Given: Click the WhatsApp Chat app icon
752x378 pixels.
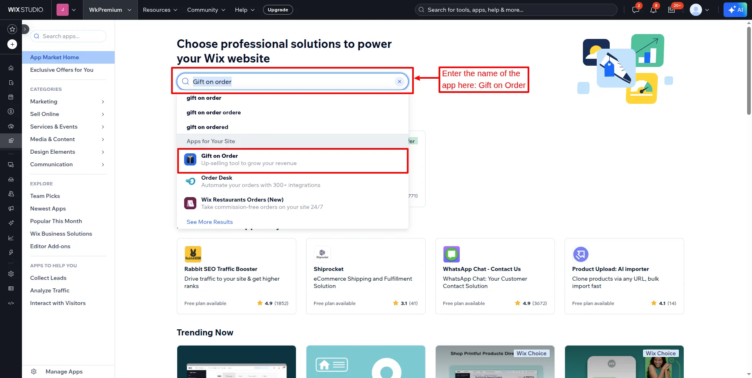Looking at the screenshot, I should [x=451, y=254].
